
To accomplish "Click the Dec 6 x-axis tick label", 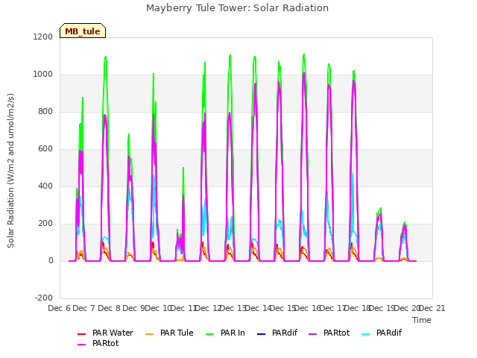I will click(x=60, y=308).
